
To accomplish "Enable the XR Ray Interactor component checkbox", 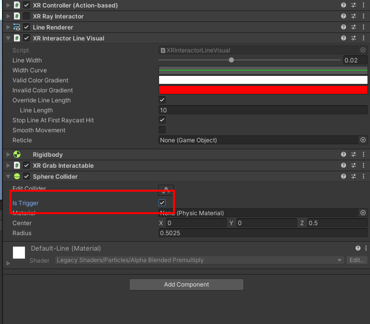I will point(26,16).
